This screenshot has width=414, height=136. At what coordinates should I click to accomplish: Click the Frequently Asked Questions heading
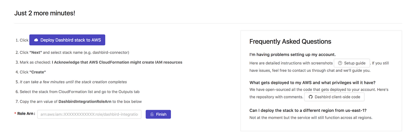point(290,42)
